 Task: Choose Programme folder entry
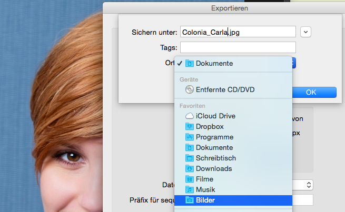233,137
